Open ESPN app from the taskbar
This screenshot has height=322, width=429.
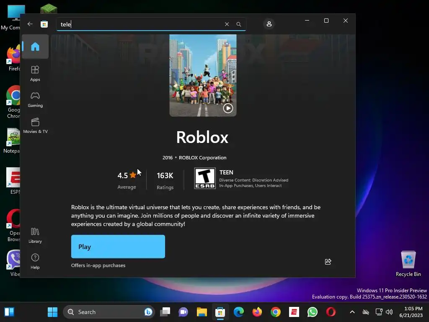point(294,312)
